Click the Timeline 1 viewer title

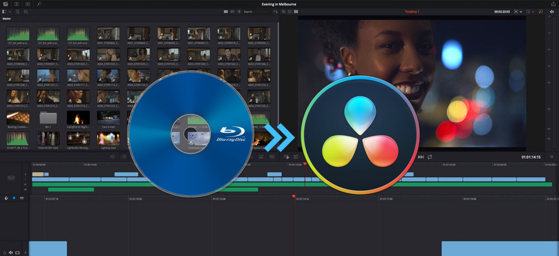point(412,12)
